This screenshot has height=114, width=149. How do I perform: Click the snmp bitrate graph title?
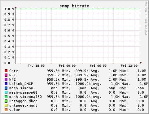point(74,6)
